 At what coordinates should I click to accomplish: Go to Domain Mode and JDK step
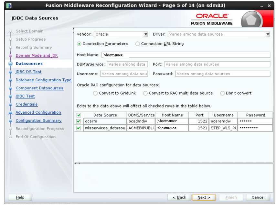click(37, 56)
